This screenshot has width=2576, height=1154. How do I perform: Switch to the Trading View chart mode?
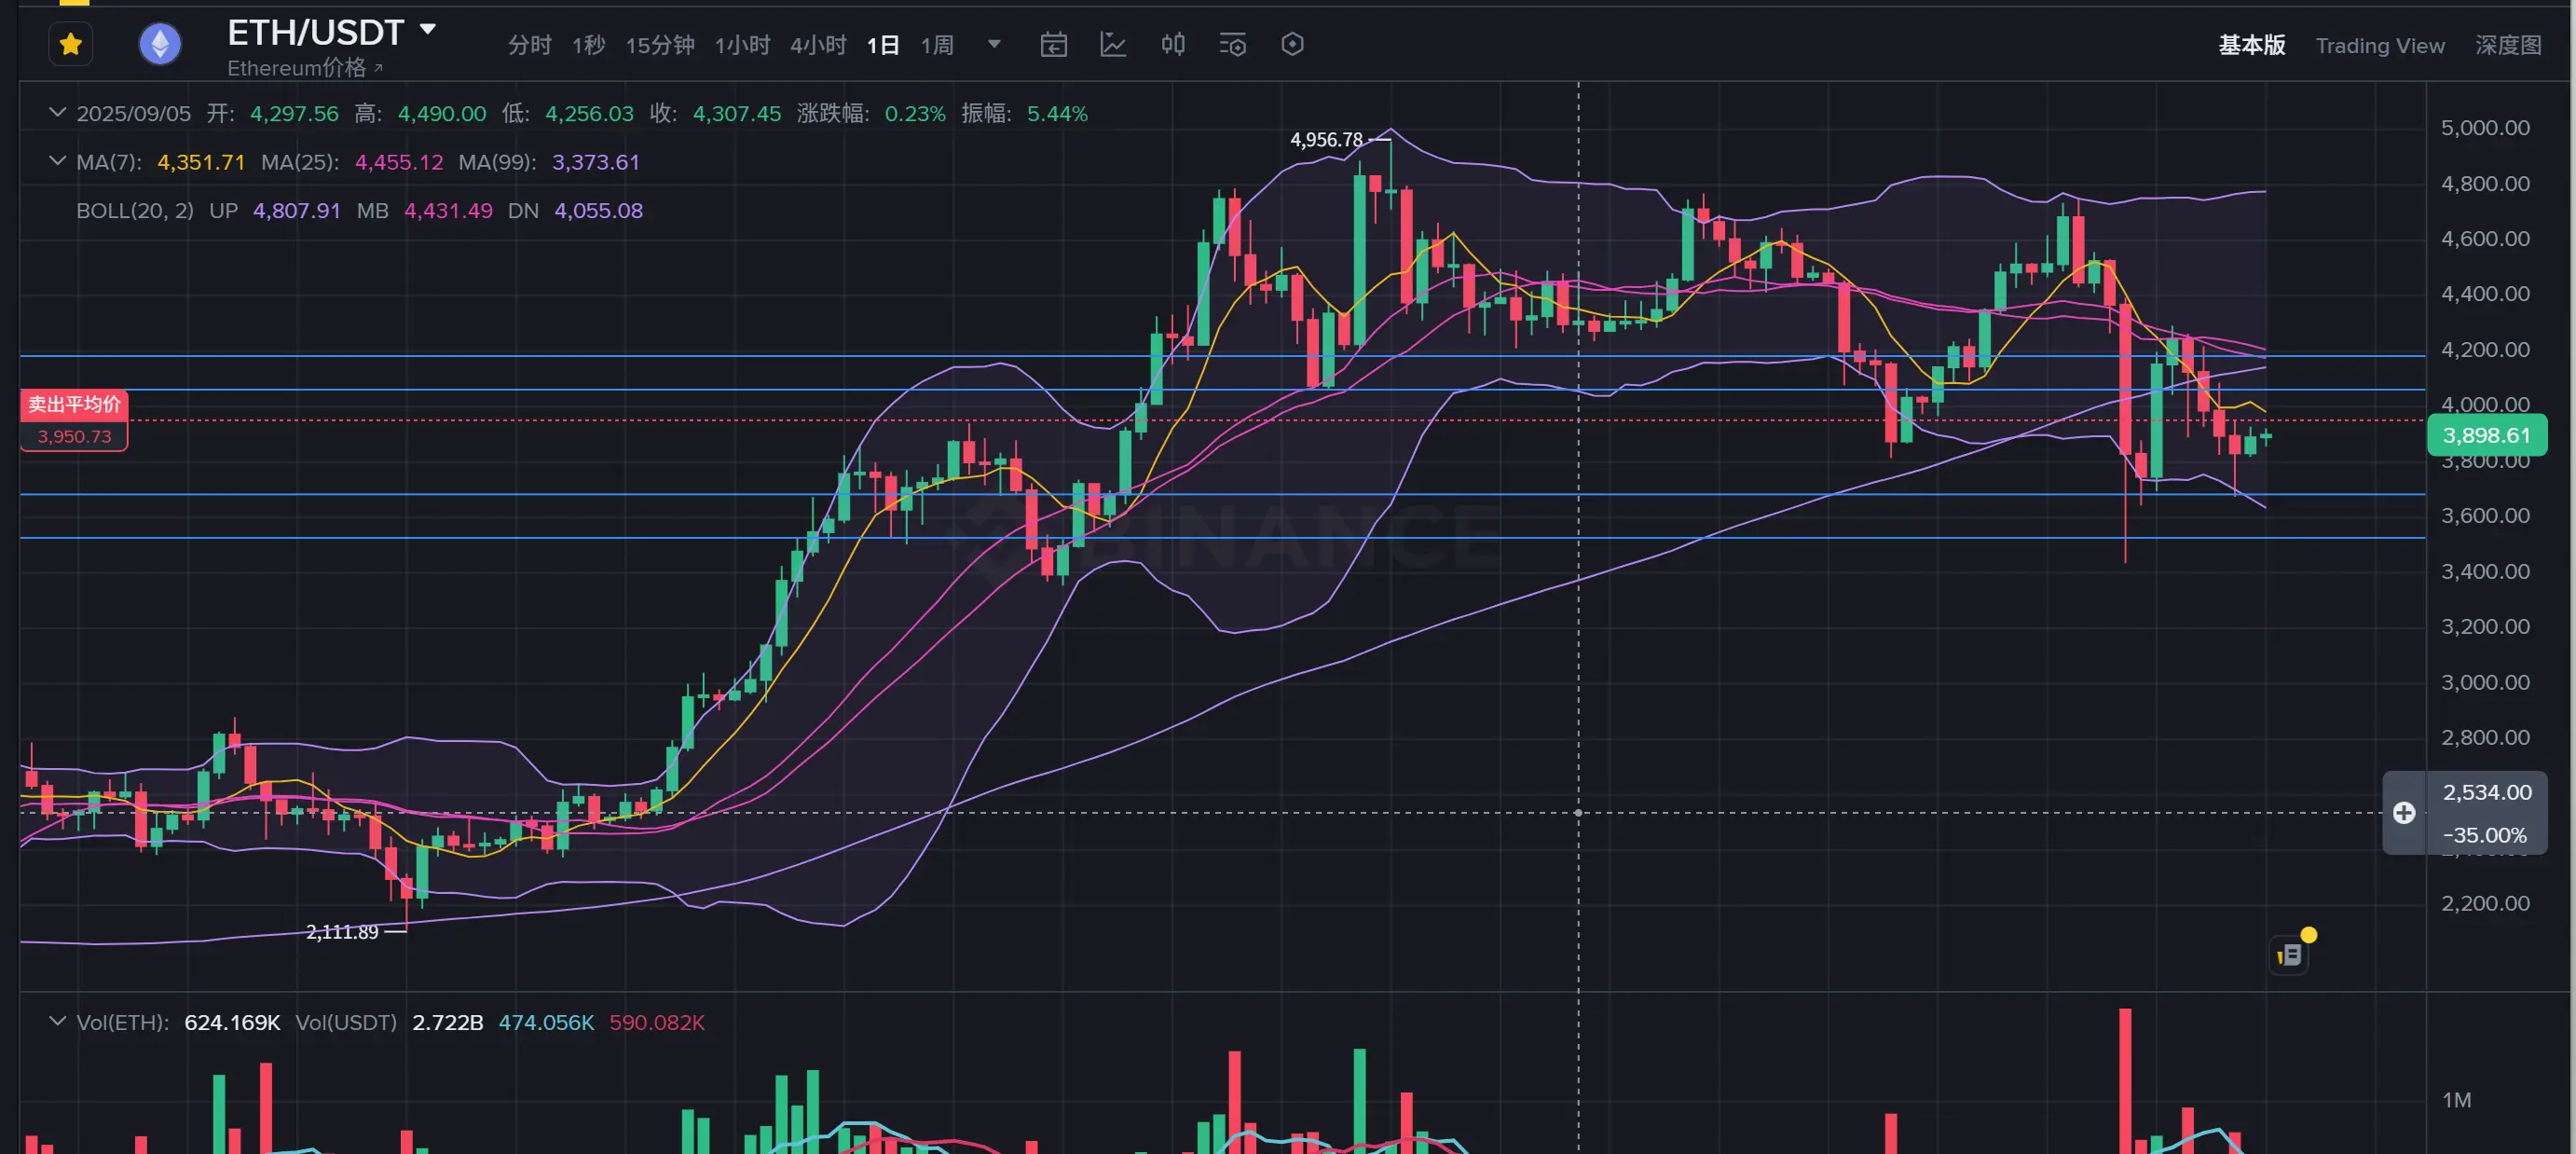point(2379,46)
